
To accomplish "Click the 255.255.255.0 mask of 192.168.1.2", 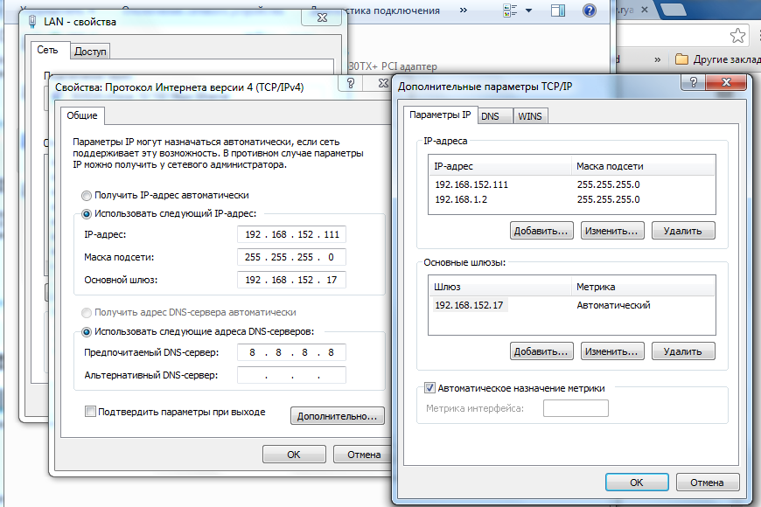I will point(608,199).
